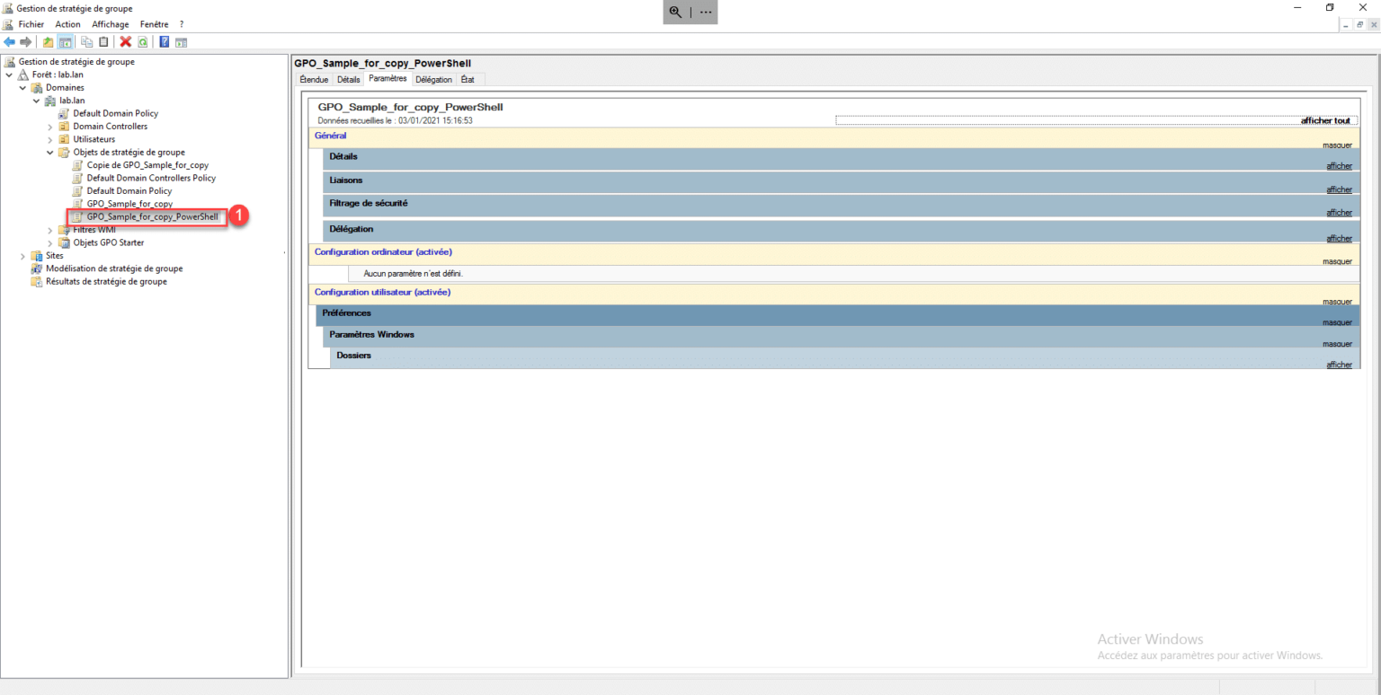1381x695 pixels.
Task: Click the green Refresh toolbar icon
Action: (x=142, y=42)
